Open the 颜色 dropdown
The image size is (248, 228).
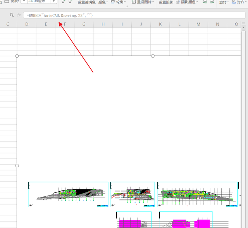(x=103, y=2)
